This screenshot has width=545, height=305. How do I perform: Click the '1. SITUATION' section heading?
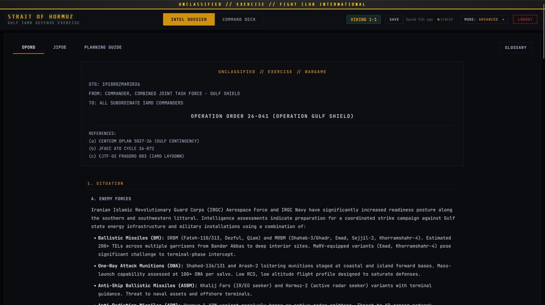(105, 183)
